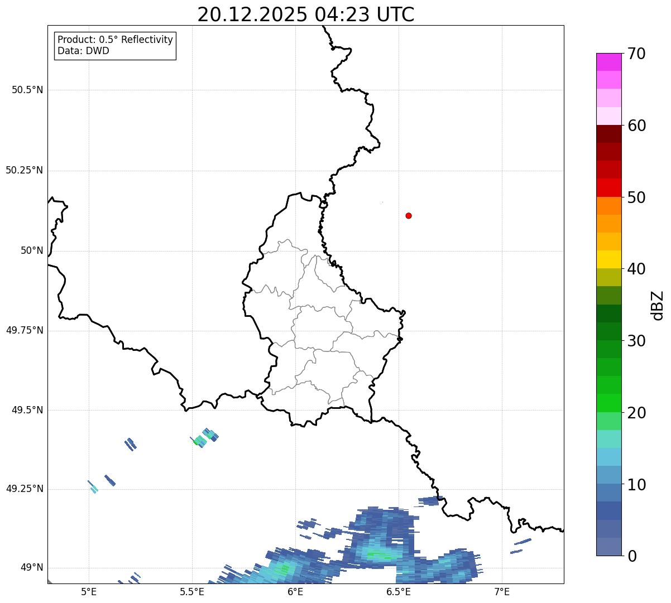This screenshot has height=603, width=671.
Task: Click the 5°E longitude label
Action: point(89,592)
